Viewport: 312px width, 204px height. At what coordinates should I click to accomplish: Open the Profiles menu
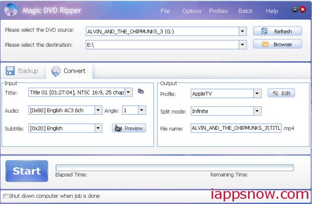click(218, 11)
